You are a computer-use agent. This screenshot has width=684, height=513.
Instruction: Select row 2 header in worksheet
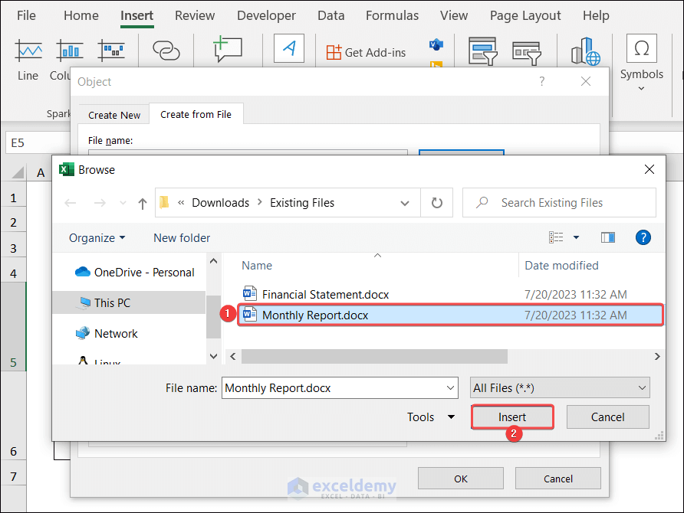pos(13,223)
